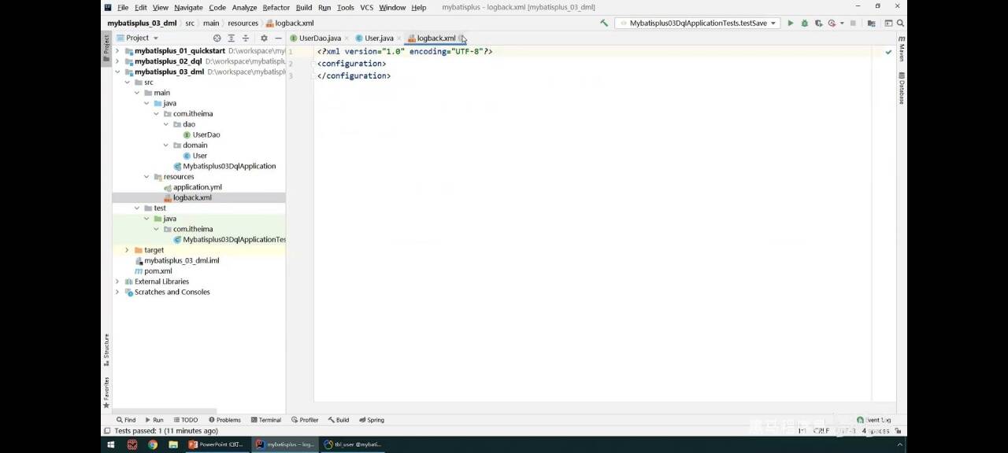Open the Run tool window
The width and height of the screenshot is (1008, 453).
click(x=154, y=420)
